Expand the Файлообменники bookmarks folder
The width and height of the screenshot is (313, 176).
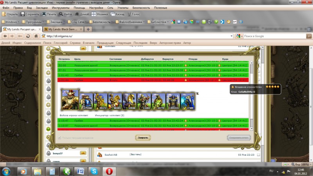tap(130, 22)
